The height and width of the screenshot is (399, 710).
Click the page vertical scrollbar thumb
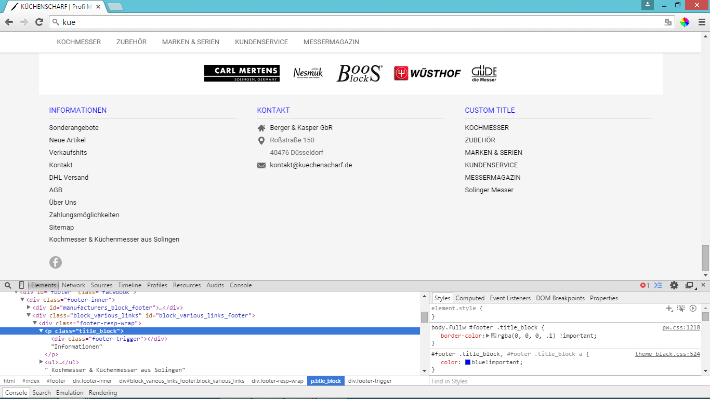click(x=705, y=258)
